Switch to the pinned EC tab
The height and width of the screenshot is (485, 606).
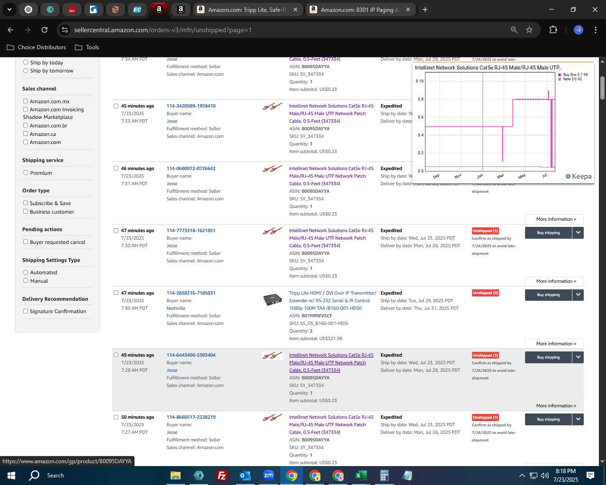[137, 9]
